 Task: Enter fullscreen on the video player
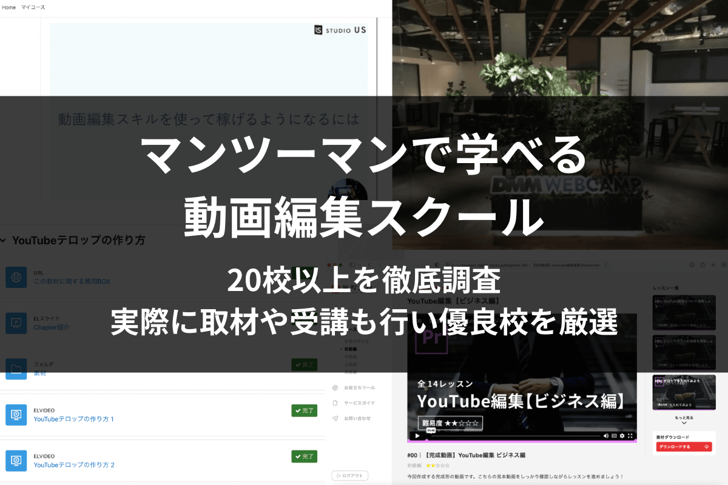click(x=630, y=435)
